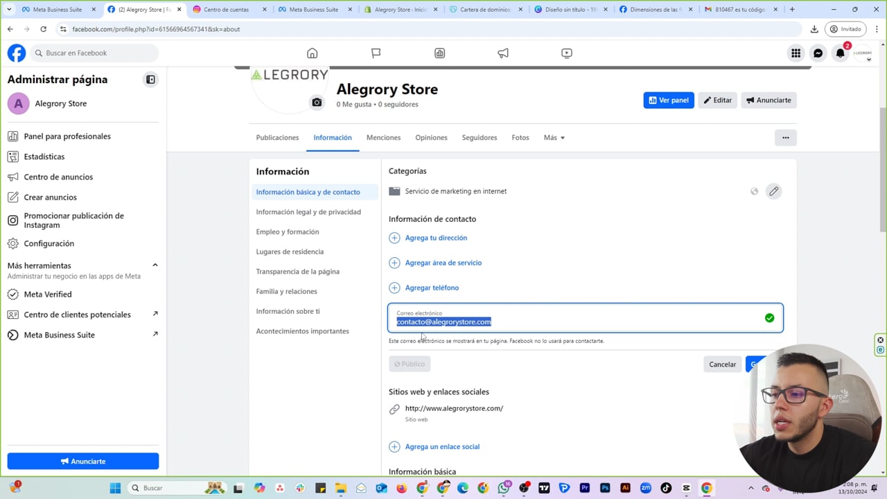Collapse the page admin sidebar panel
This screenshot has height=499, width=887.
150,79
